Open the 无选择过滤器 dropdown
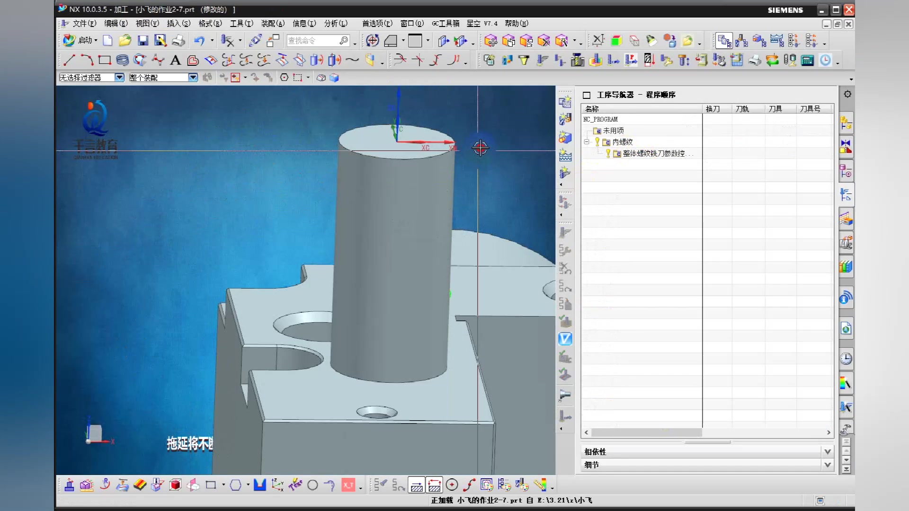The height and width of the screenshot is (511, 909). pos(119,78)
